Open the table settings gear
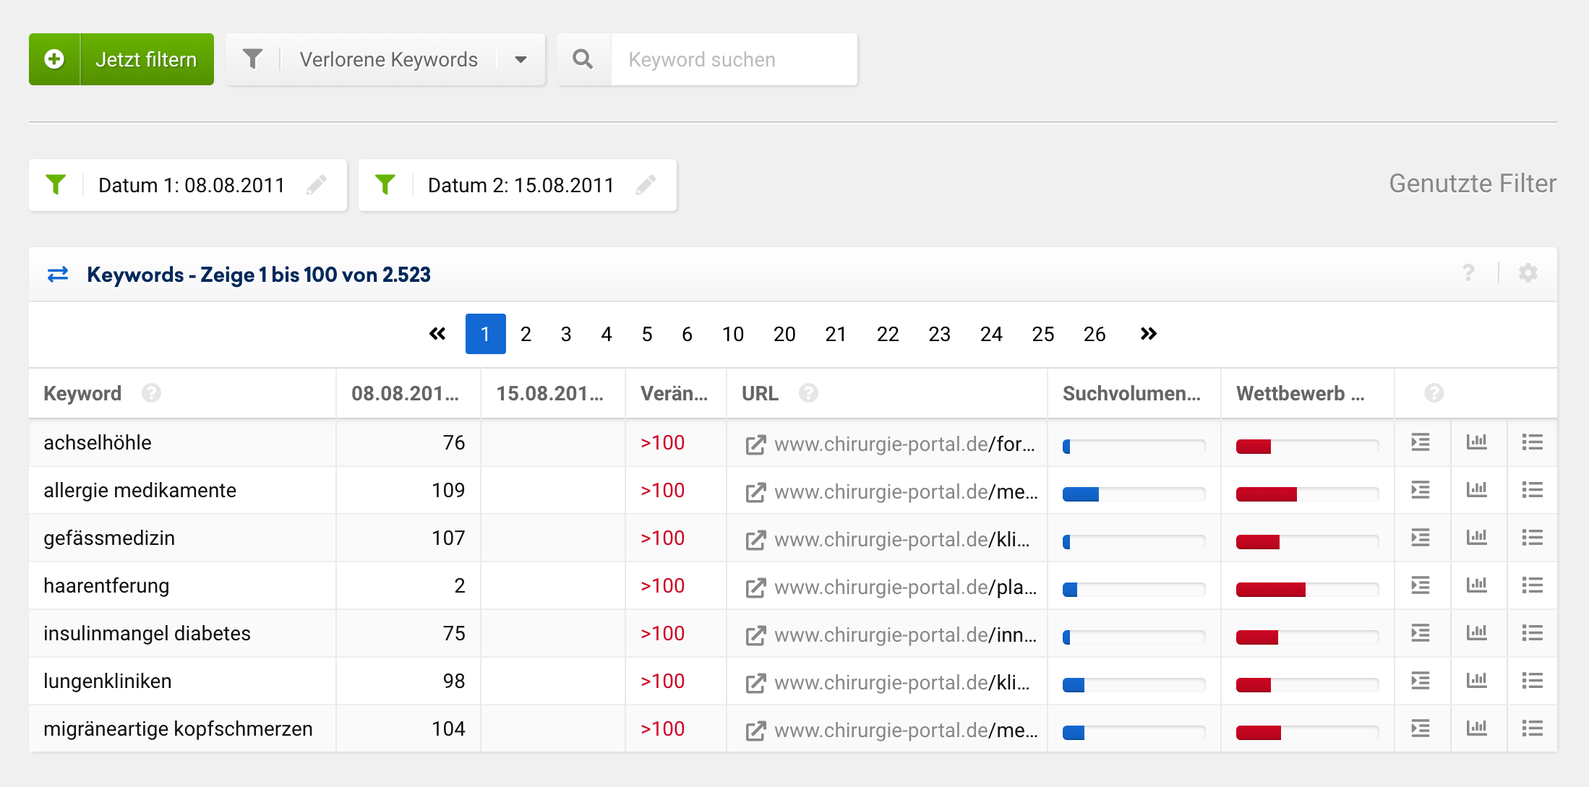The width and height of the screenshot is (1589, 787). [x=1528, y=273]
